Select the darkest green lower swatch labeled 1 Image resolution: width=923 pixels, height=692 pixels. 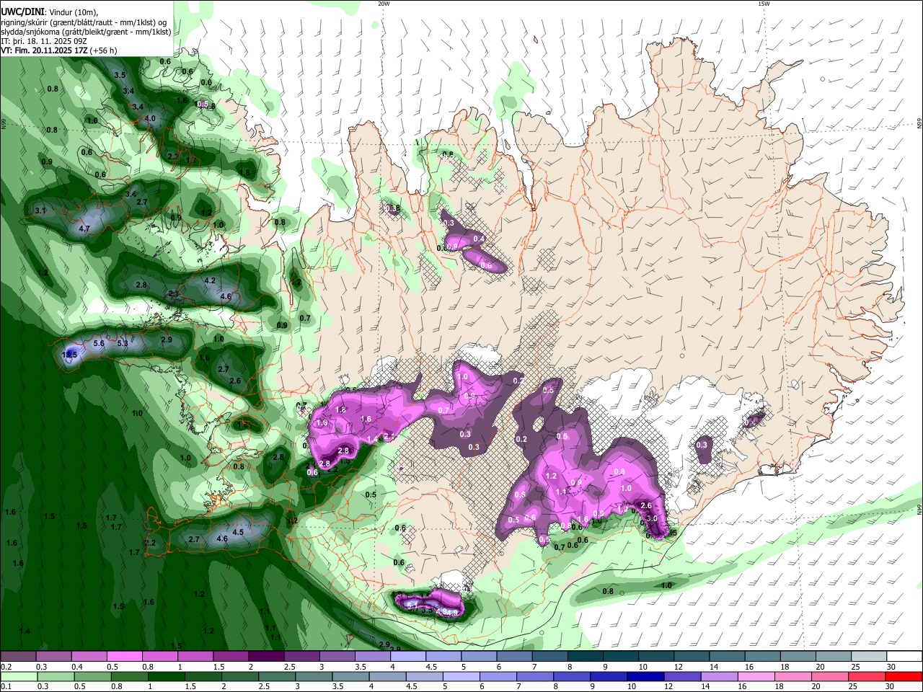166,677
